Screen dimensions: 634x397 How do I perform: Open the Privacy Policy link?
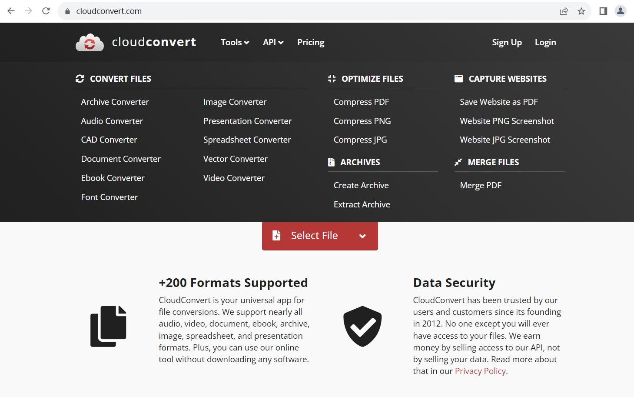point(480,371)
